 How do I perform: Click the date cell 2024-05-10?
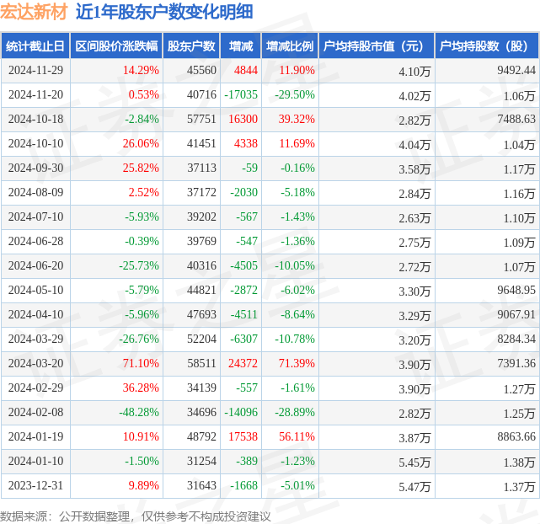tap(36, 291)
